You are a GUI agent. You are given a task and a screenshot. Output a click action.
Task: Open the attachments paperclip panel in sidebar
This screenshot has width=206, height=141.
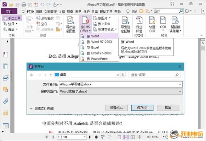pyautogui.click(x=5, y=101)
